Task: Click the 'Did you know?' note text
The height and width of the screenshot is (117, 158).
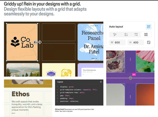Action: click(75, 110)
